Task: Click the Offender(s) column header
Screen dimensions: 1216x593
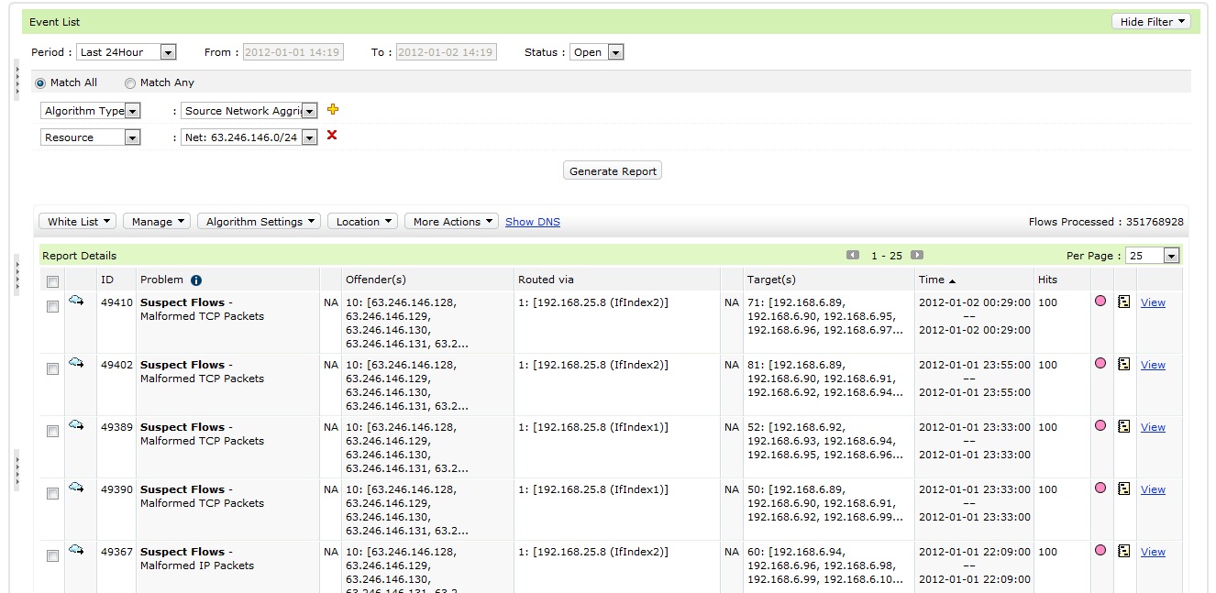Action: 376,280
